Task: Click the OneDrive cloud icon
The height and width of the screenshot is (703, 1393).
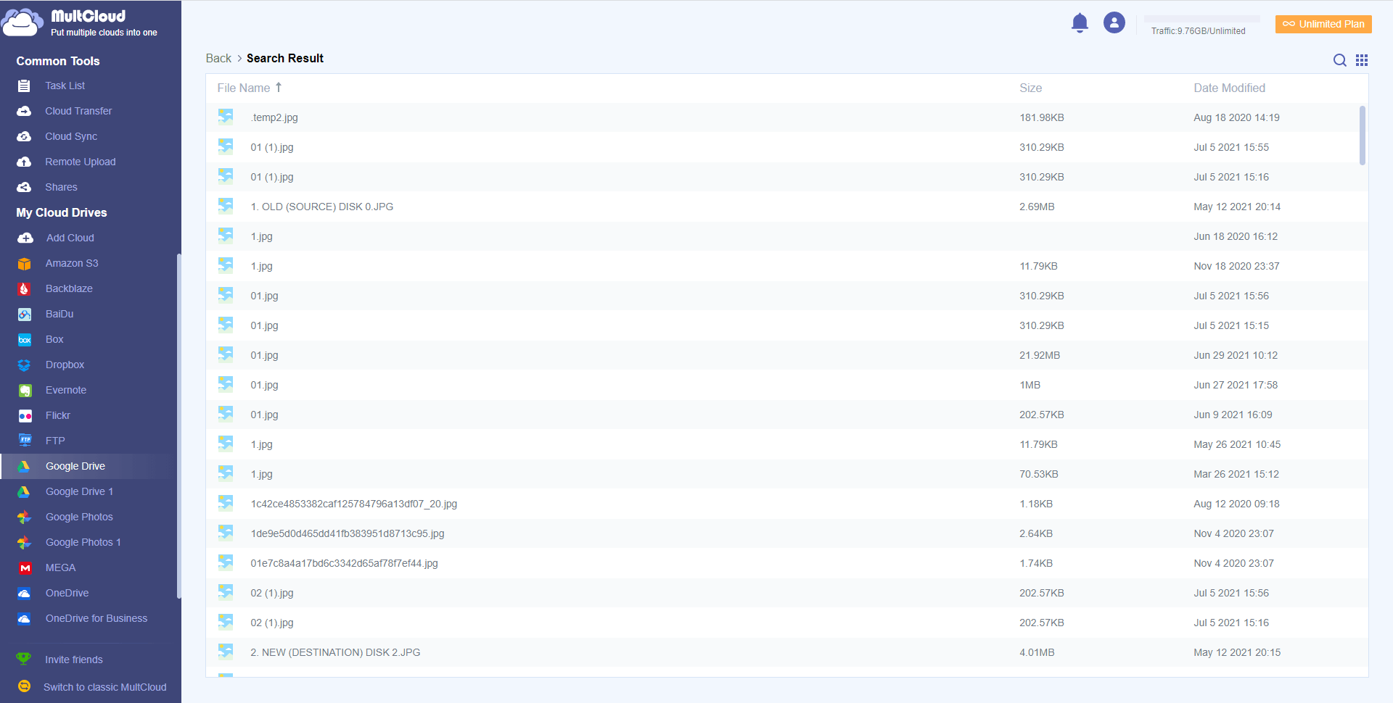Action: coord(25,593)
